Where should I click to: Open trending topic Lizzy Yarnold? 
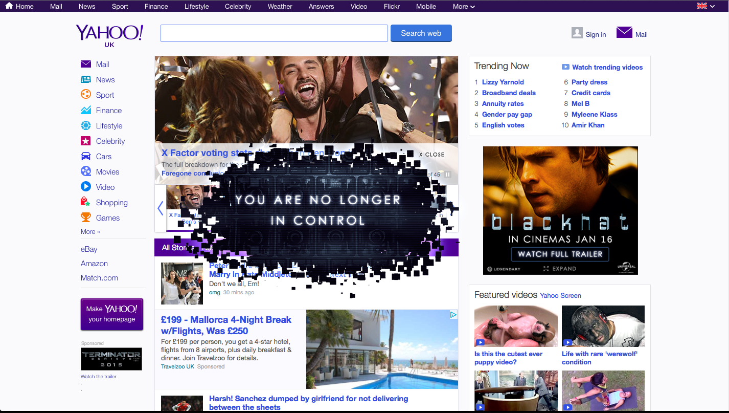503,82
